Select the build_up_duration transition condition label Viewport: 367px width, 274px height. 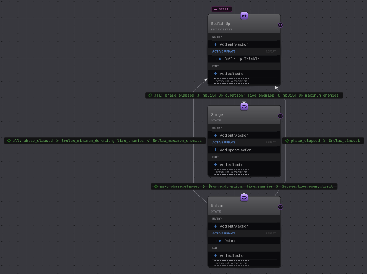click(x=244, y=96)
